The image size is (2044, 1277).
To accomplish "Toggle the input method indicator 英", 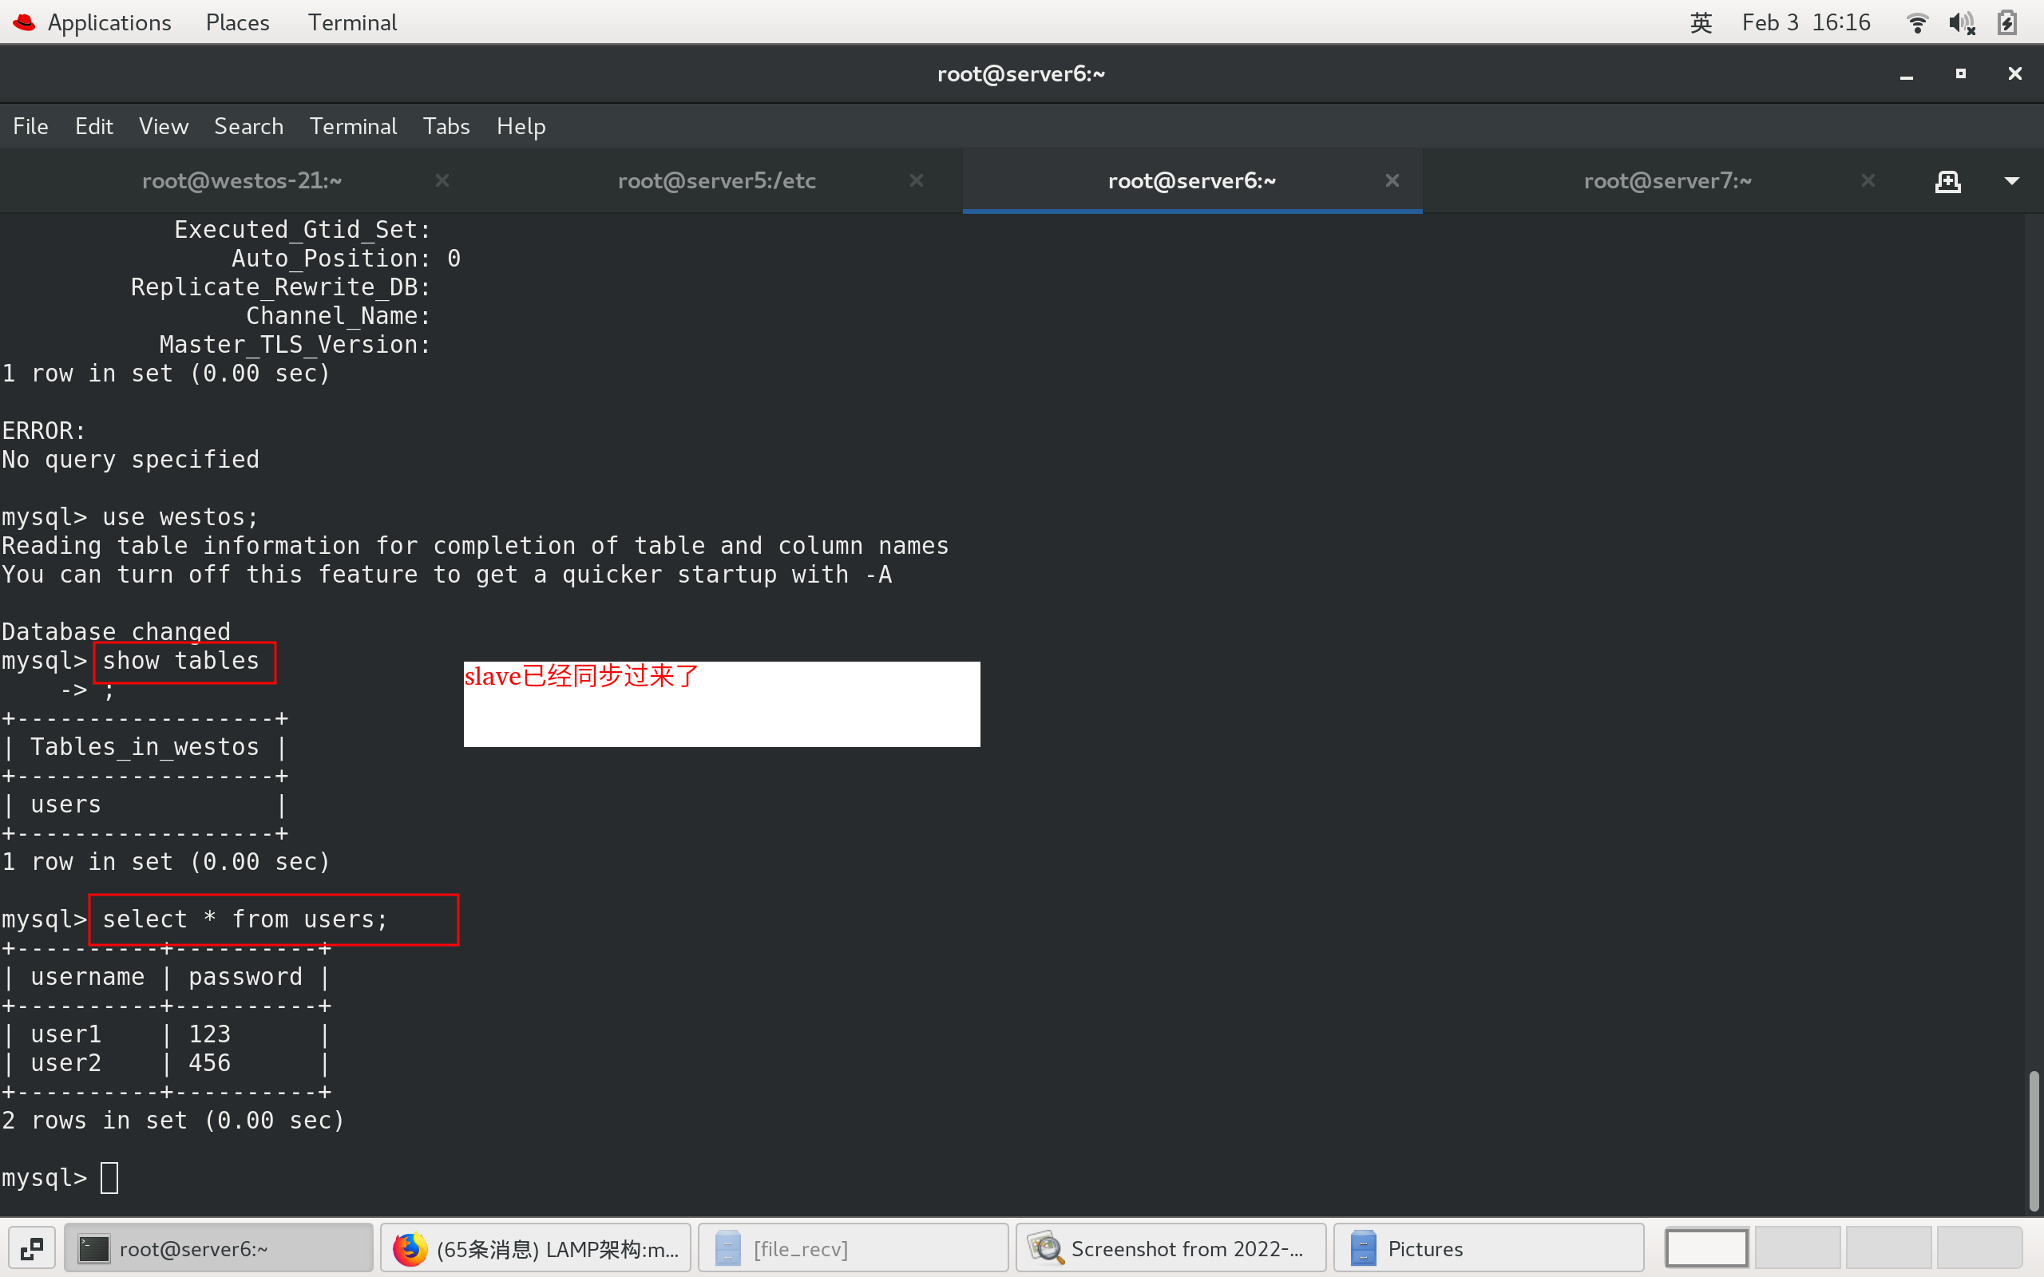I will tap(1700, 23).
